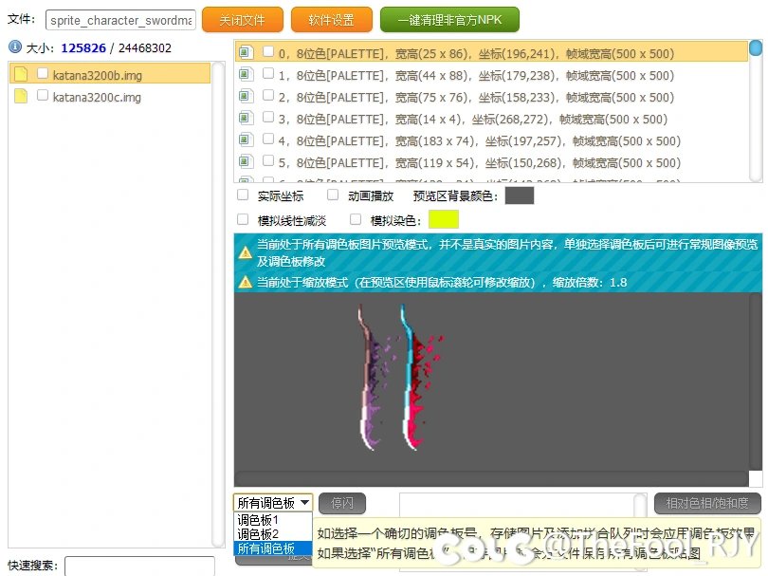Click the image icon of frame 4
This screenshot has width=768, height=576.
tap(246, 139)
